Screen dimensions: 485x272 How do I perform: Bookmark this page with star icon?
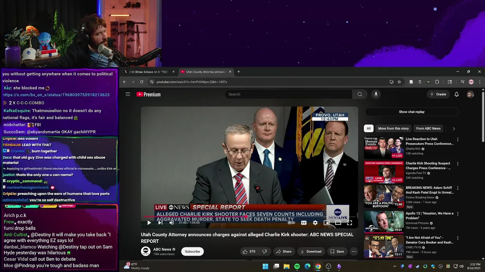(399, 82)
